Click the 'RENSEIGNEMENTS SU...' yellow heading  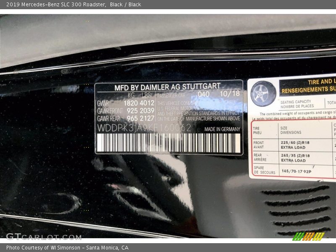[309, 90]
